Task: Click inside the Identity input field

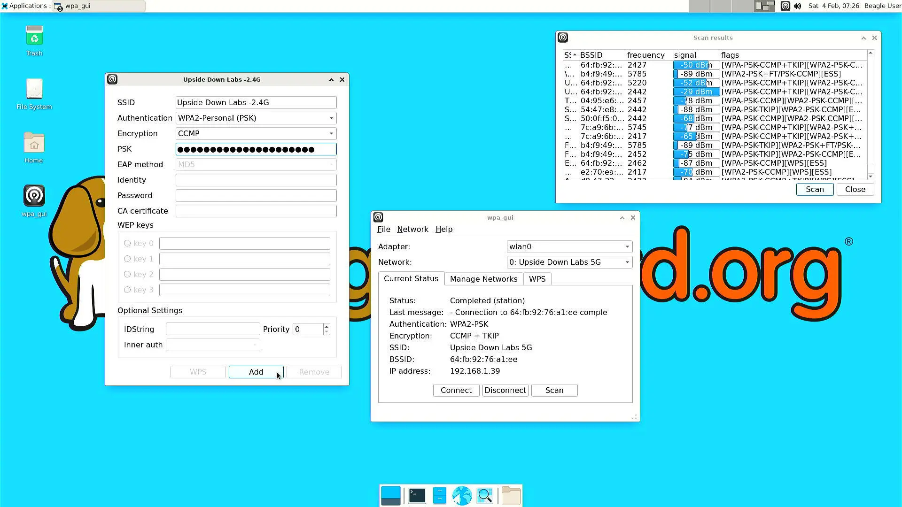Action: click(256, 180)
